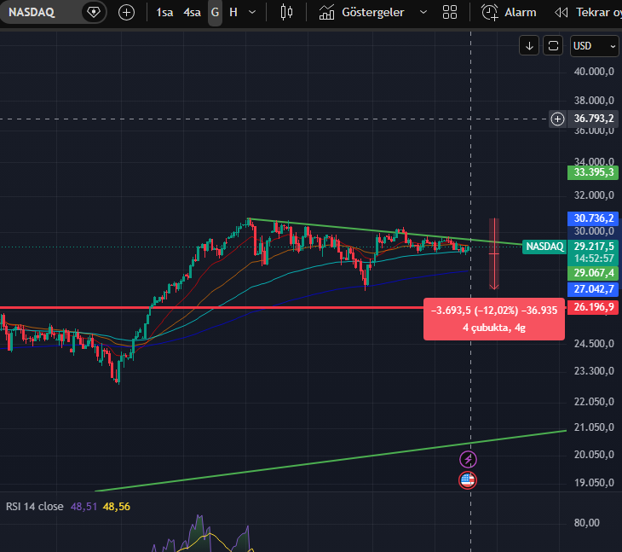Viewport: 622px width, 552px height.
Task: Click the 40.000,0 price scale value
Action: click(594, 72)
